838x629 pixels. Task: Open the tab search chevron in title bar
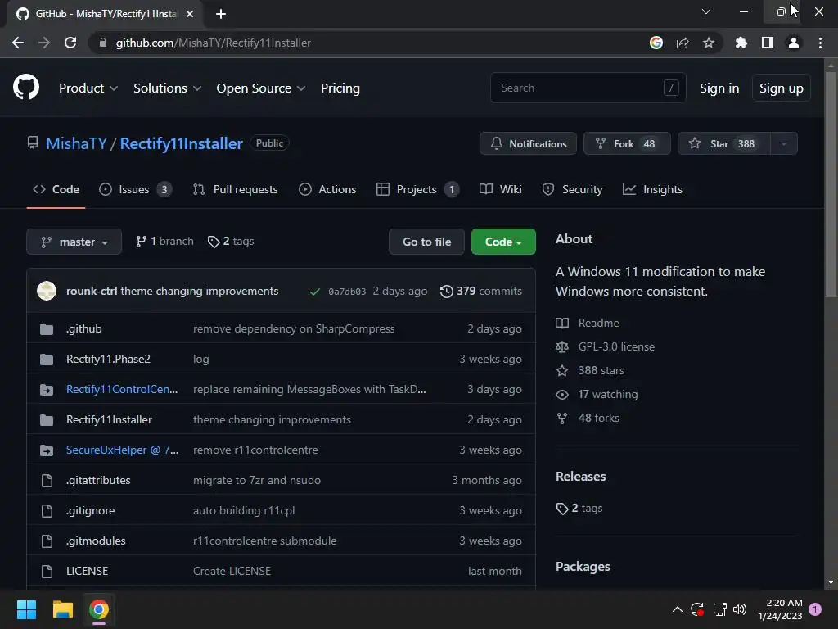706,11
